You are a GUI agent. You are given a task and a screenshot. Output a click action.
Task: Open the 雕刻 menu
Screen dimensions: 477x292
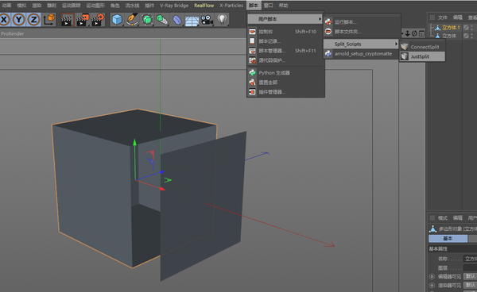(52, 6)
